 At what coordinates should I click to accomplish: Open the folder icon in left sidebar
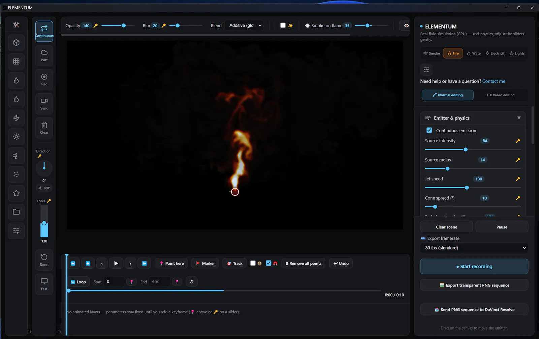point(16,212)
